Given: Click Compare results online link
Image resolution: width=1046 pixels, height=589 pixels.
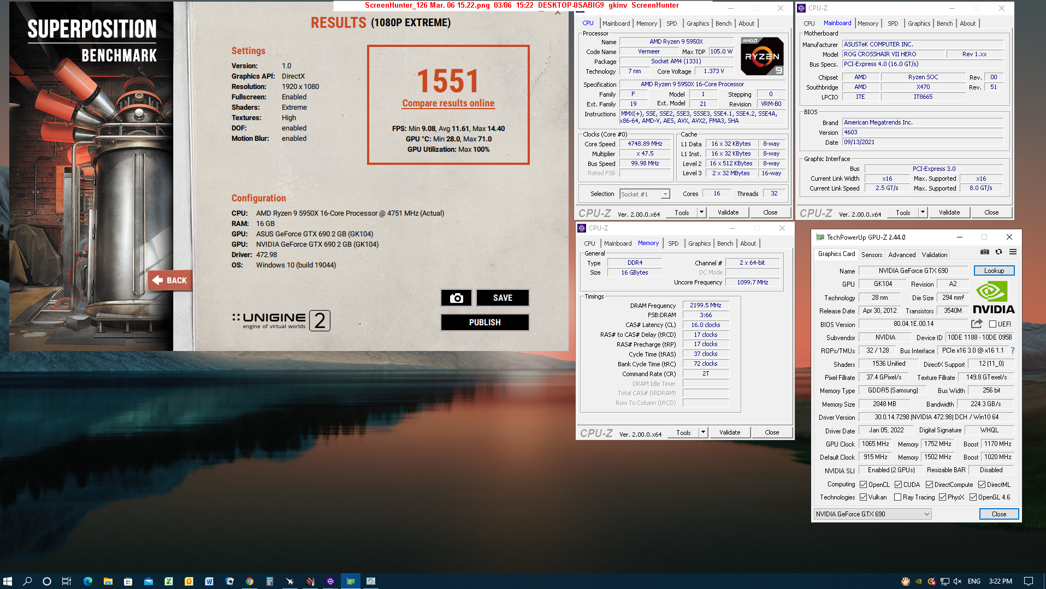Looking at the screenshot, I should [x=448, y=103].
